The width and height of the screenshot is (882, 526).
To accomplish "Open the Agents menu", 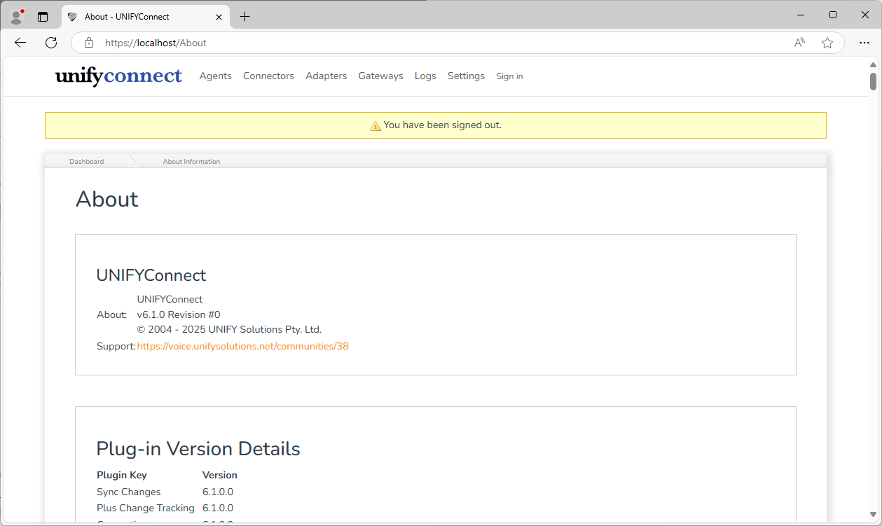I will point(215,76).
